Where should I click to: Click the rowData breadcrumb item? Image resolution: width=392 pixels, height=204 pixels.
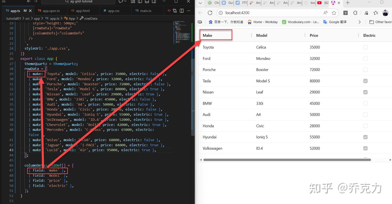[88, 18]
